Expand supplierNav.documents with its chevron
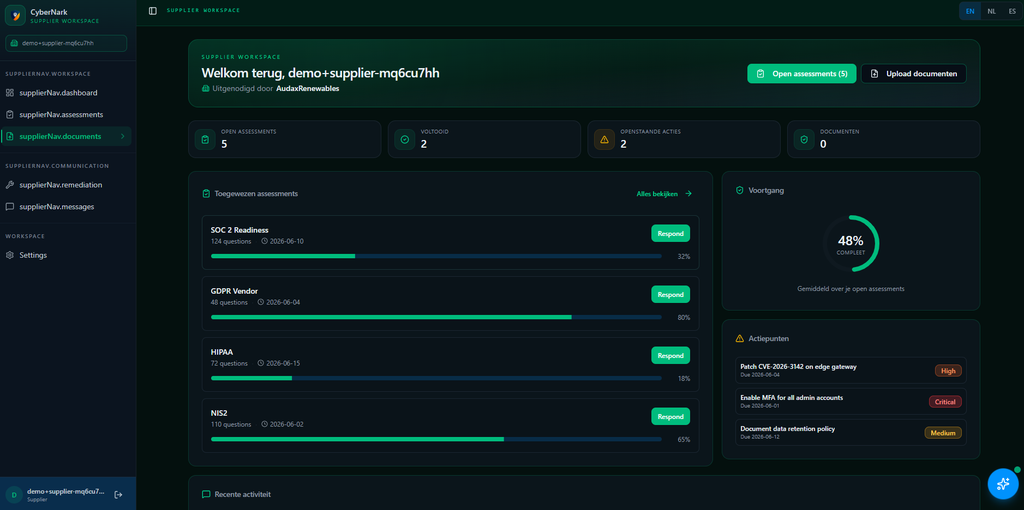Screen dimensions: 1024x510 coord(123,136)
